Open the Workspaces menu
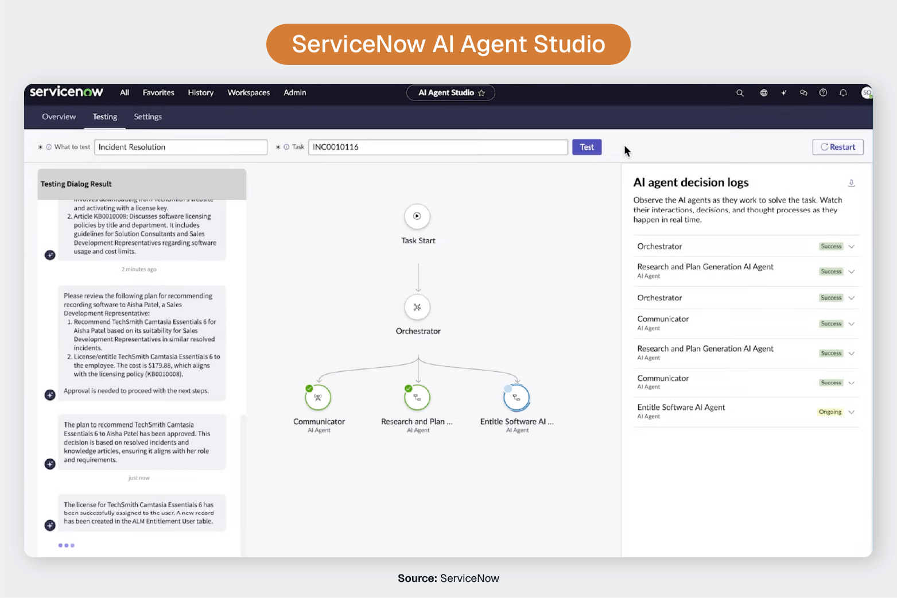897x598 pixels. (248, 92)
